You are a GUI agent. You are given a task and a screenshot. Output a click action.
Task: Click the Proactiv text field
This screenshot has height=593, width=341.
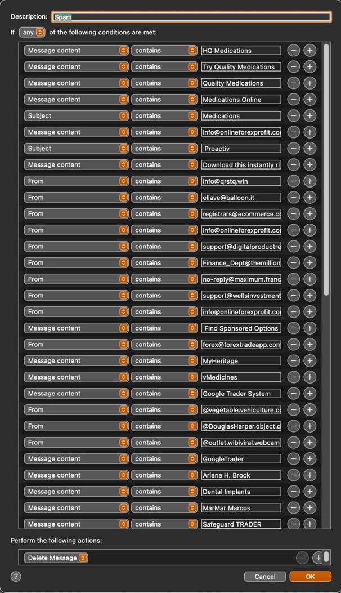[241, 148]
